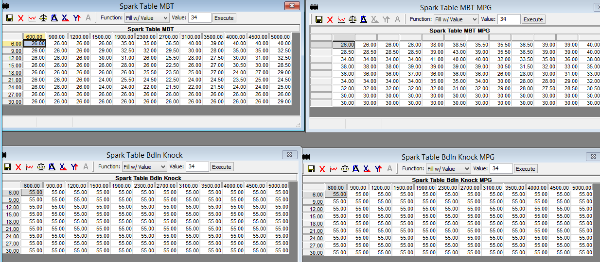Expand Function dropdown in Spark Table MBT MPG
Viewport: 600px width, 262px height.
click(x=456, y=19)
